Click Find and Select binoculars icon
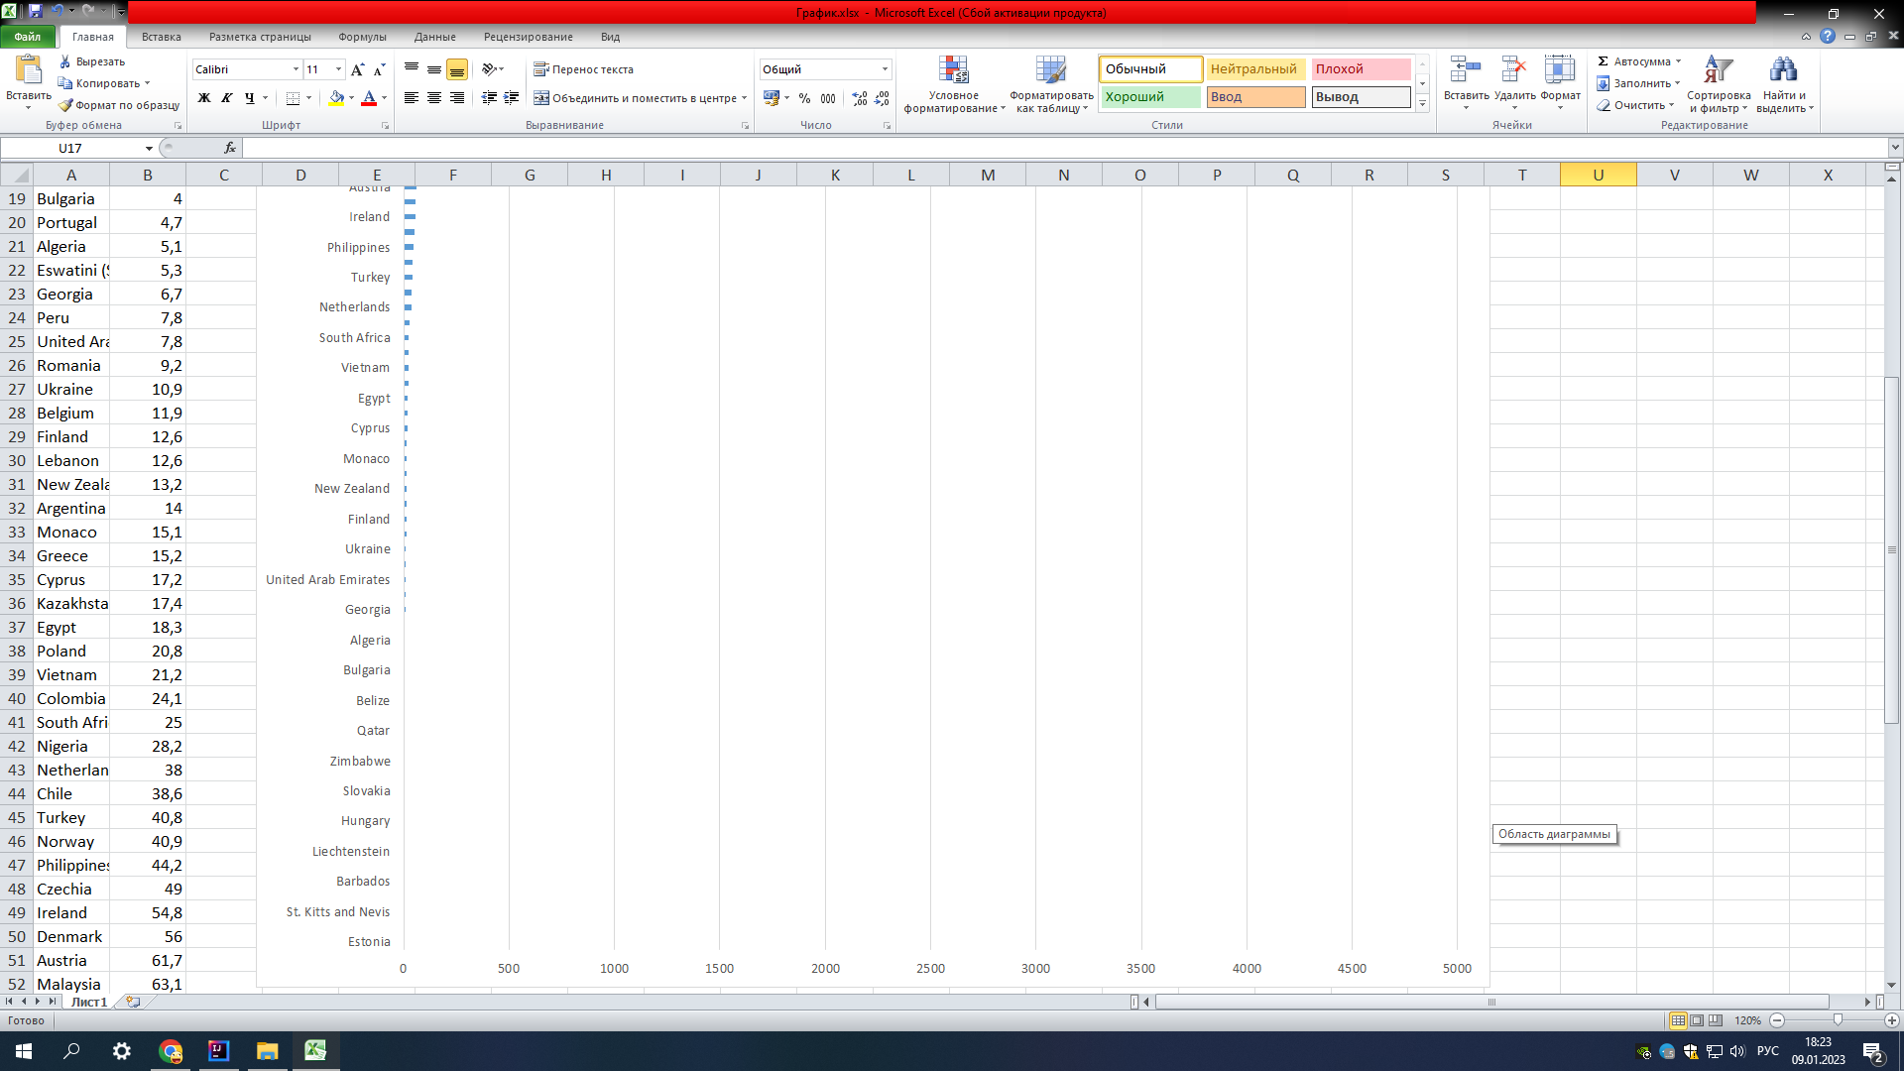 1783,70
